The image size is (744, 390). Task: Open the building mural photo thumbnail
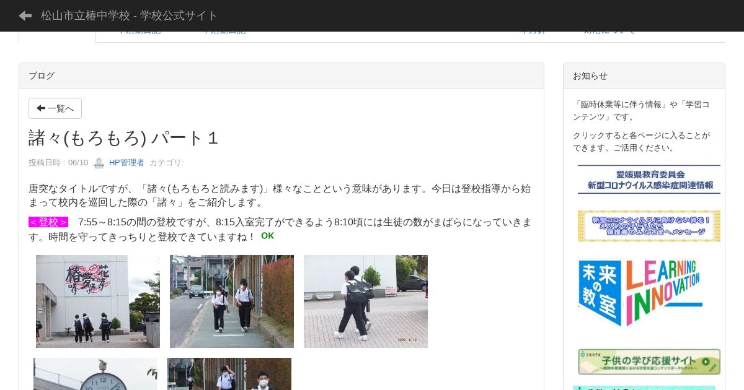pos(98,301)
